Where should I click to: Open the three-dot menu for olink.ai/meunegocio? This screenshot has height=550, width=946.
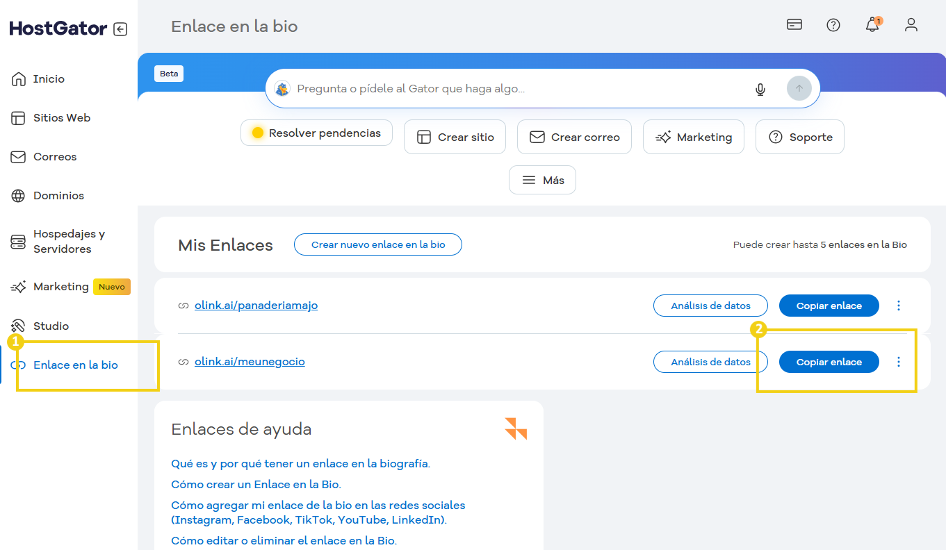(x=898, y=361)
